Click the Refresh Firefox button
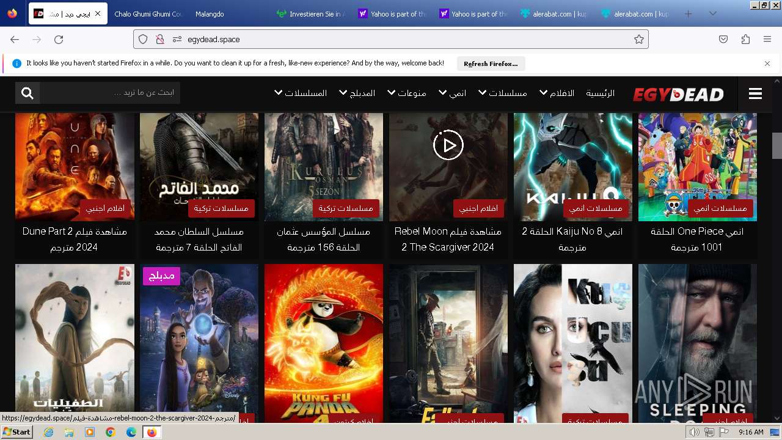Image resolution: width=782 pixels, height=440 pixels. click(491, 64)
